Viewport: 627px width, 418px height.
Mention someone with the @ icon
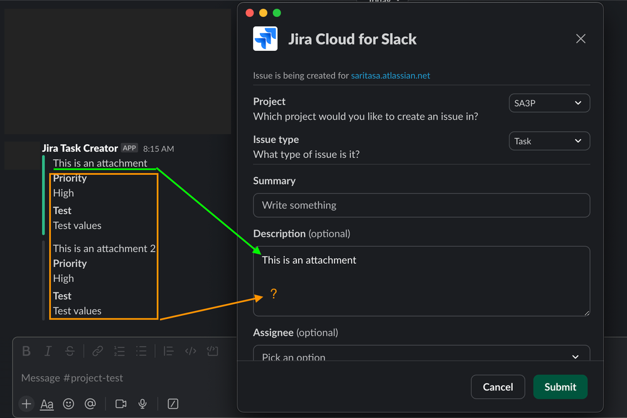(90, 404)
